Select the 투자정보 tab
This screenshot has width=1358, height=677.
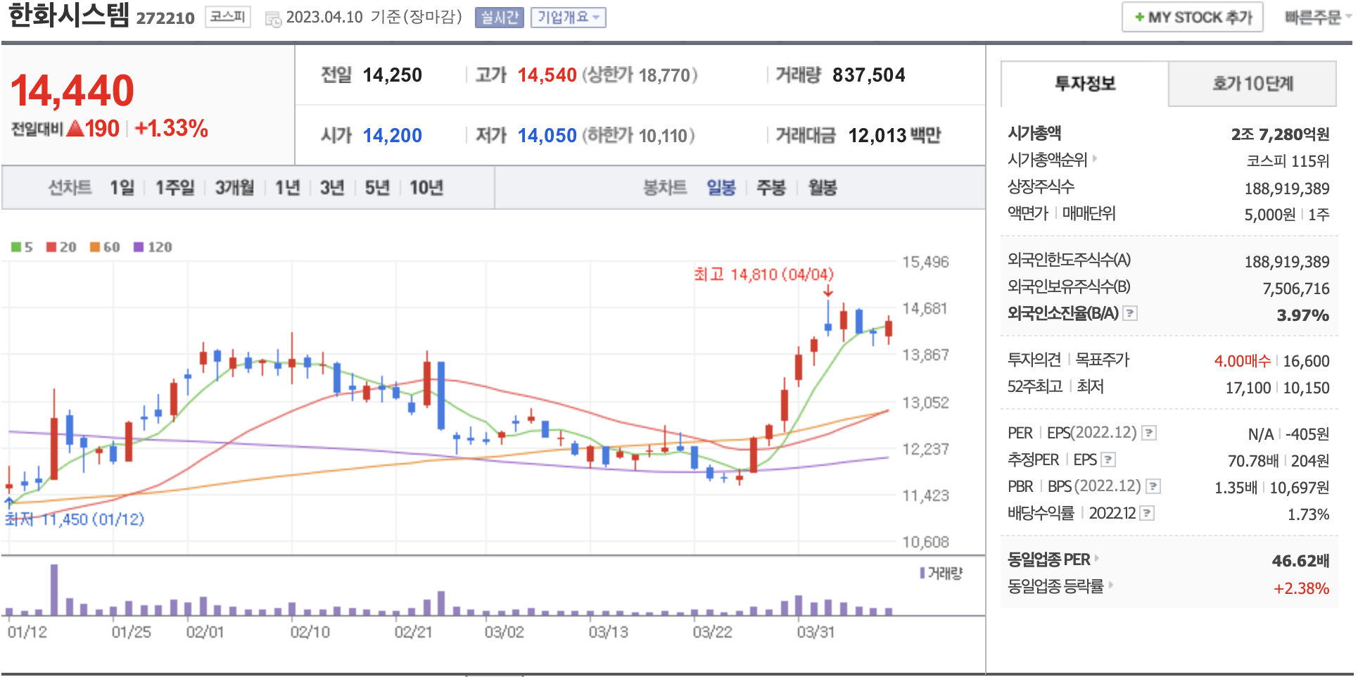click(x=1084, y=84)
